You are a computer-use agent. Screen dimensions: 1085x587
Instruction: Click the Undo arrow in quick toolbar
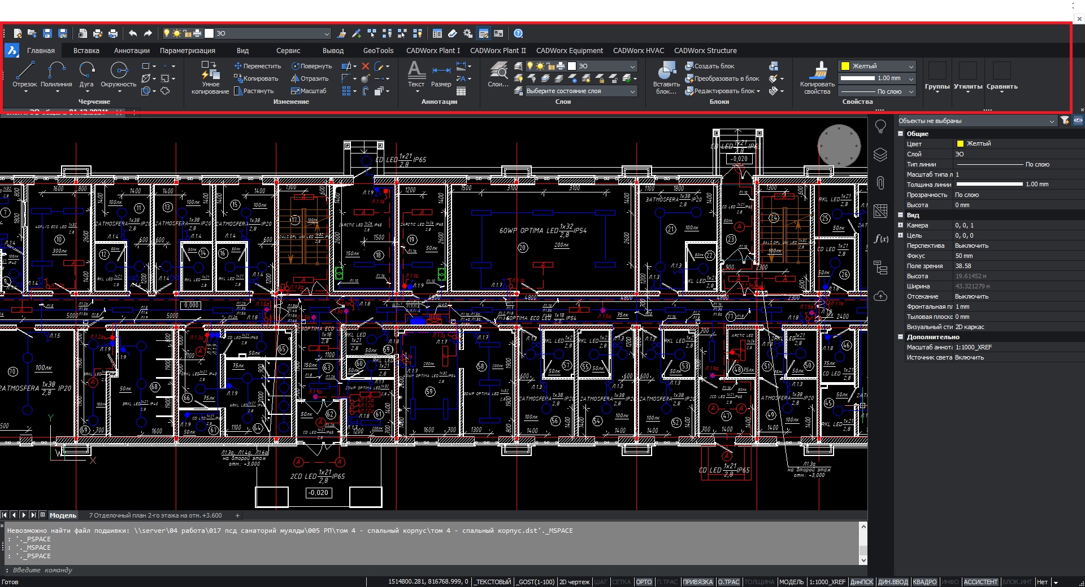(x=133, y=33)
